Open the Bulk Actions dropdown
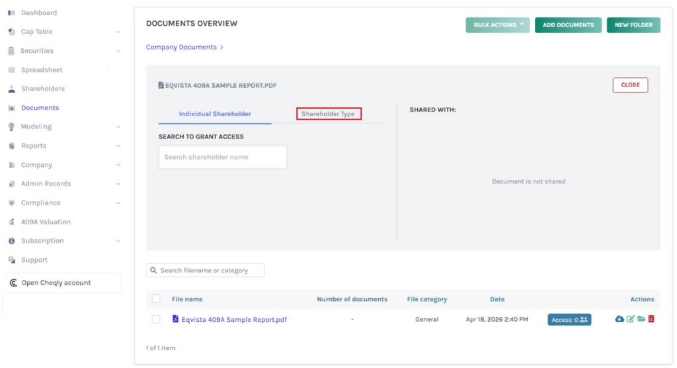This screenshot has width=677, height=368. [x=497, y=25]
